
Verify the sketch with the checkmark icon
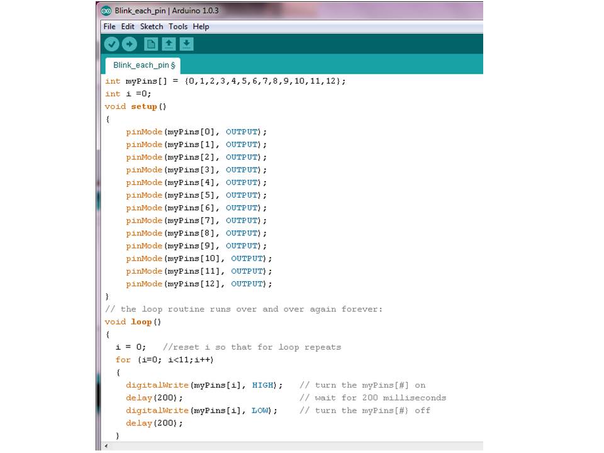[112, 44]
